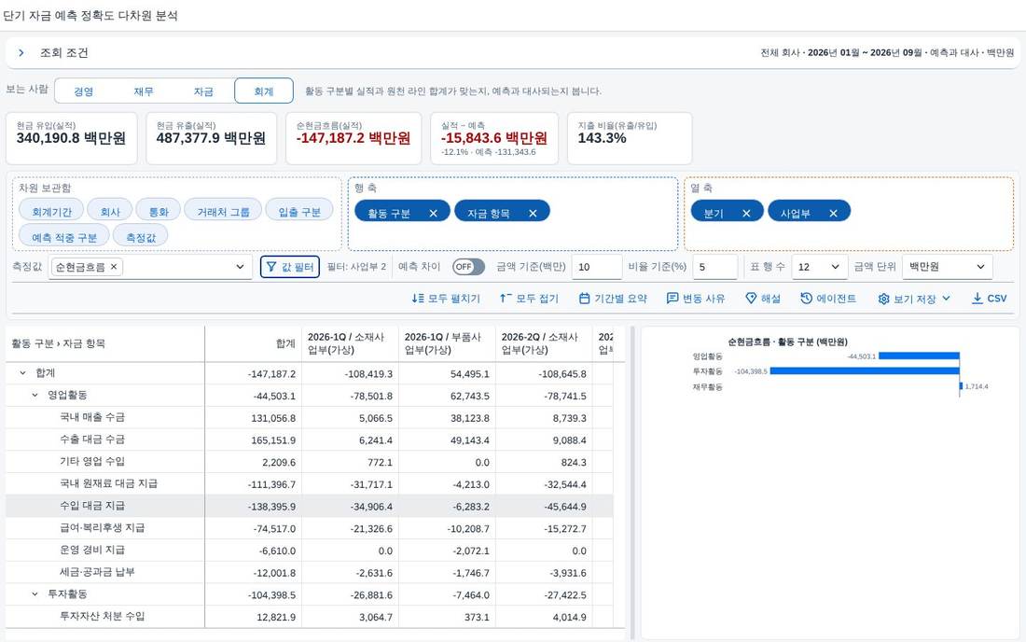Click the 금액 기준(백만) input field
Image resolution: width=1026 pixels, height=642 pixels.
[x=597, y=267]
